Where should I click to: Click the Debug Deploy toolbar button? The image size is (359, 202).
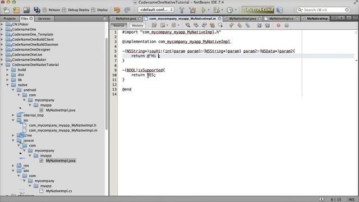76,10
